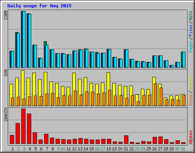Viewport: 195px width, 153px height.
Task: Click day 28 on the x-axis
Action: pyautogui.click(x=166, y=149)
